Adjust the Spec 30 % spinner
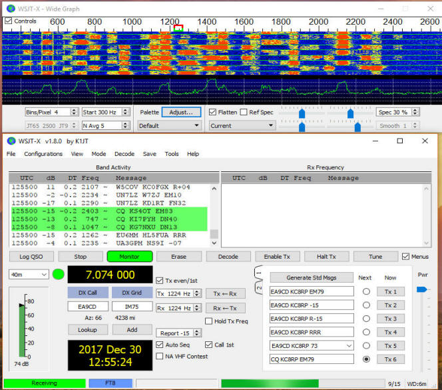 coord(415,112)
